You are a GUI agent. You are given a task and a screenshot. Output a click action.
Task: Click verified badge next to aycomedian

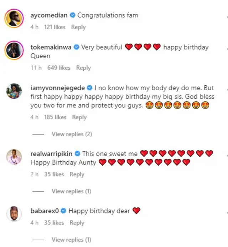pos(73,15)
